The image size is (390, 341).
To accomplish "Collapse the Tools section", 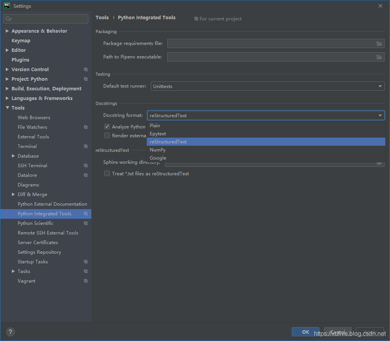I will (x=7, y=108).
